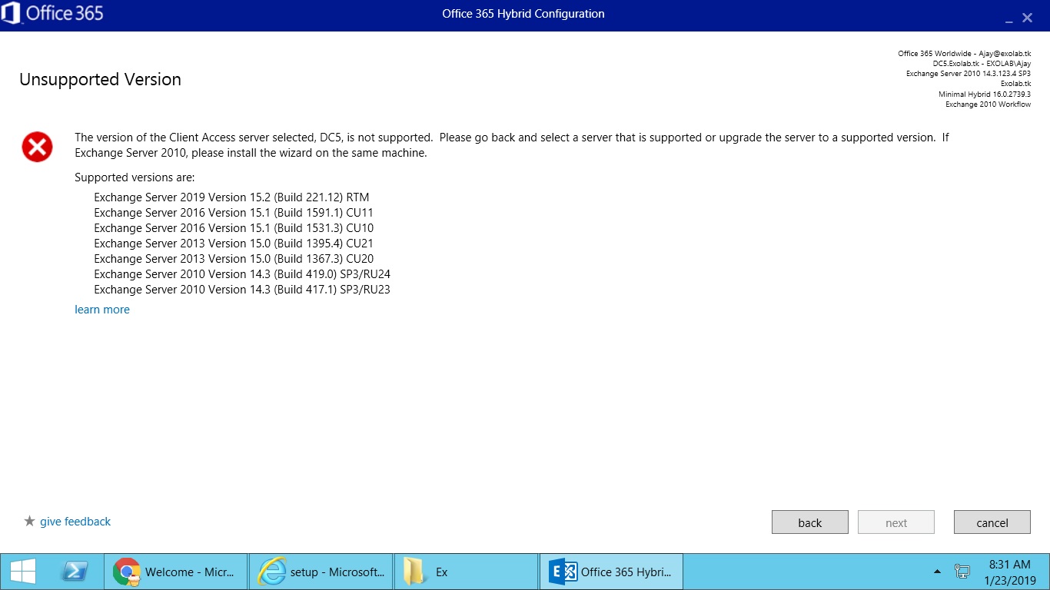Viewport: 1050px width, 590px height.
Task: Click Office 365 Hybrid Configuration title
Action: [x=523, y=14]
